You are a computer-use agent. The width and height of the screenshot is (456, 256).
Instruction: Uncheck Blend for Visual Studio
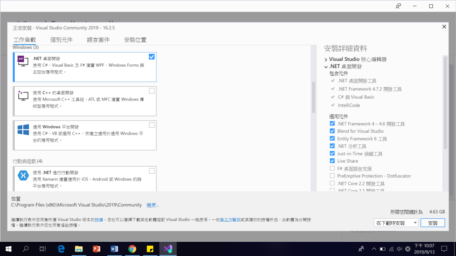point(332,131)
